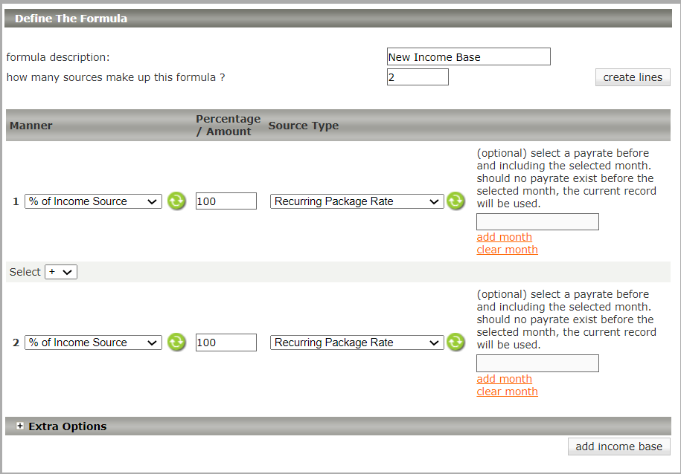681x474 pixels.
Task: Click 'clear month' link in row 2
Action: tap(507, 392)
